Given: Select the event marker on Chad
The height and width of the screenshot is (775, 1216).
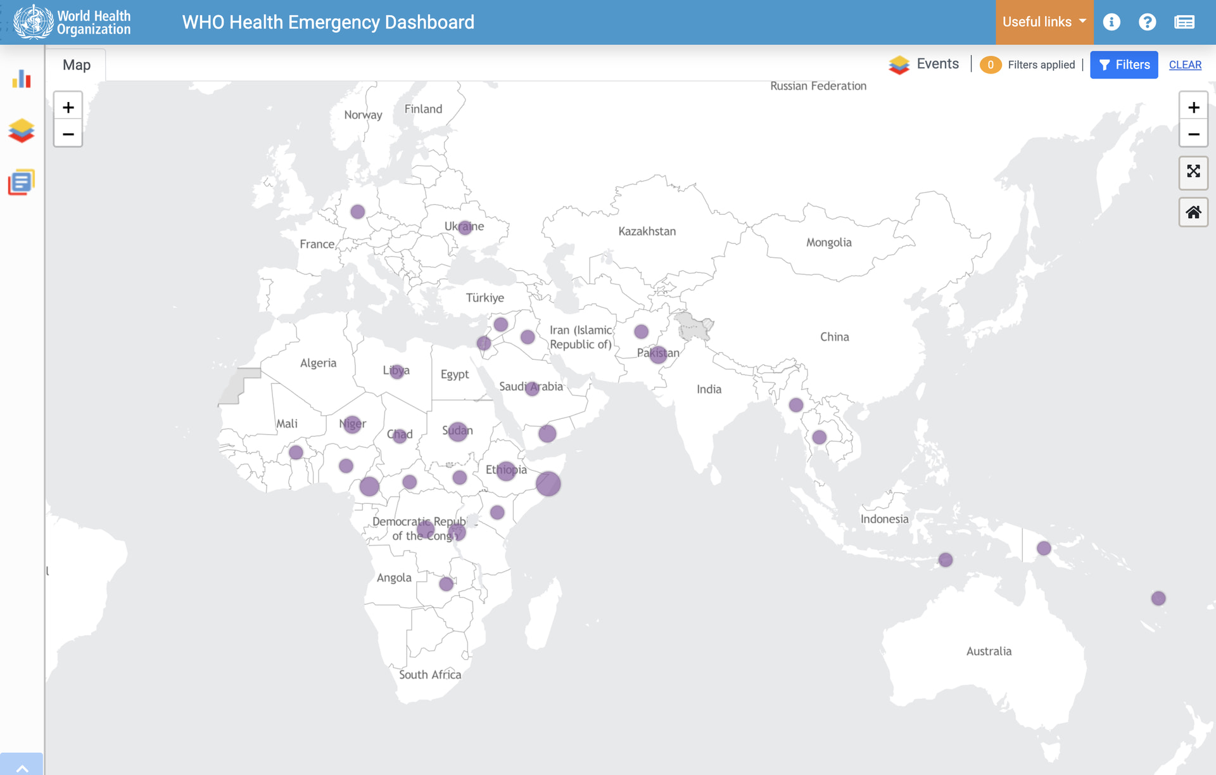Looking at the screenshot, I should coord(400,436).
